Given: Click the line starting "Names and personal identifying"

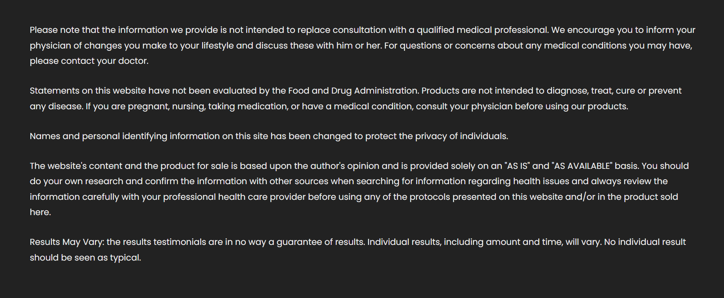Looking at the screenshot, I should [x=269, y=136].
